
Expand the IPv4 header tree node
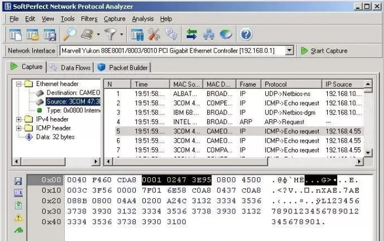[19, 119]
